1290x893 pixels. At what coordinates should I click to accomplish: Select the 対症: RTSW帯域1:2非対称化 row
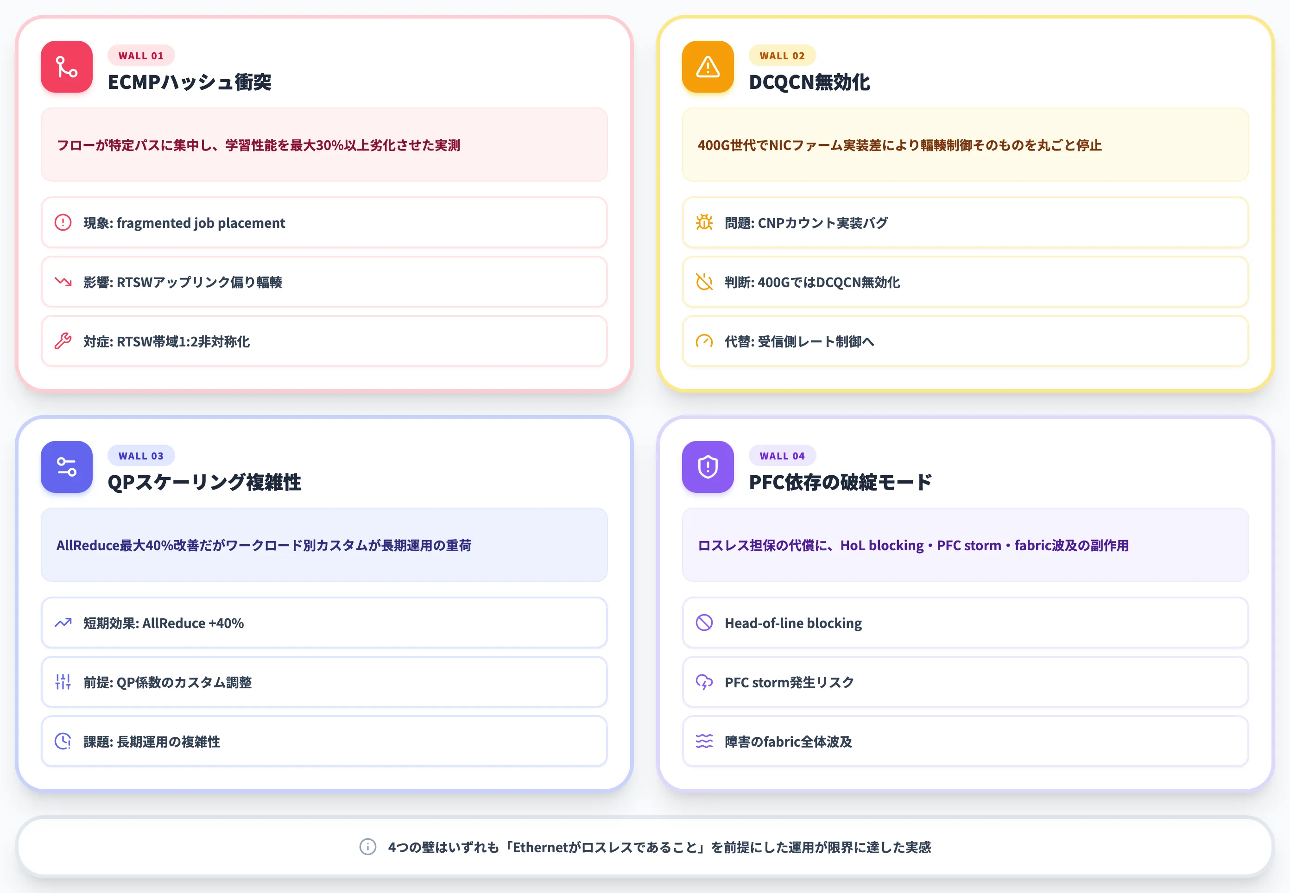click(x=324, y=341)
